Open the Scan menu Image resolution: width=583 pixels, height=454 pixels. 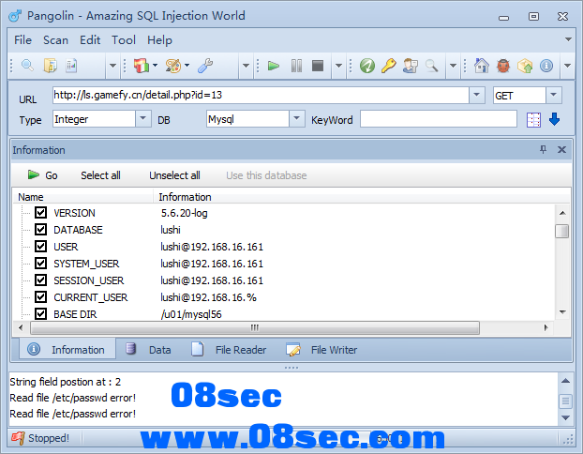click(56, 40)
